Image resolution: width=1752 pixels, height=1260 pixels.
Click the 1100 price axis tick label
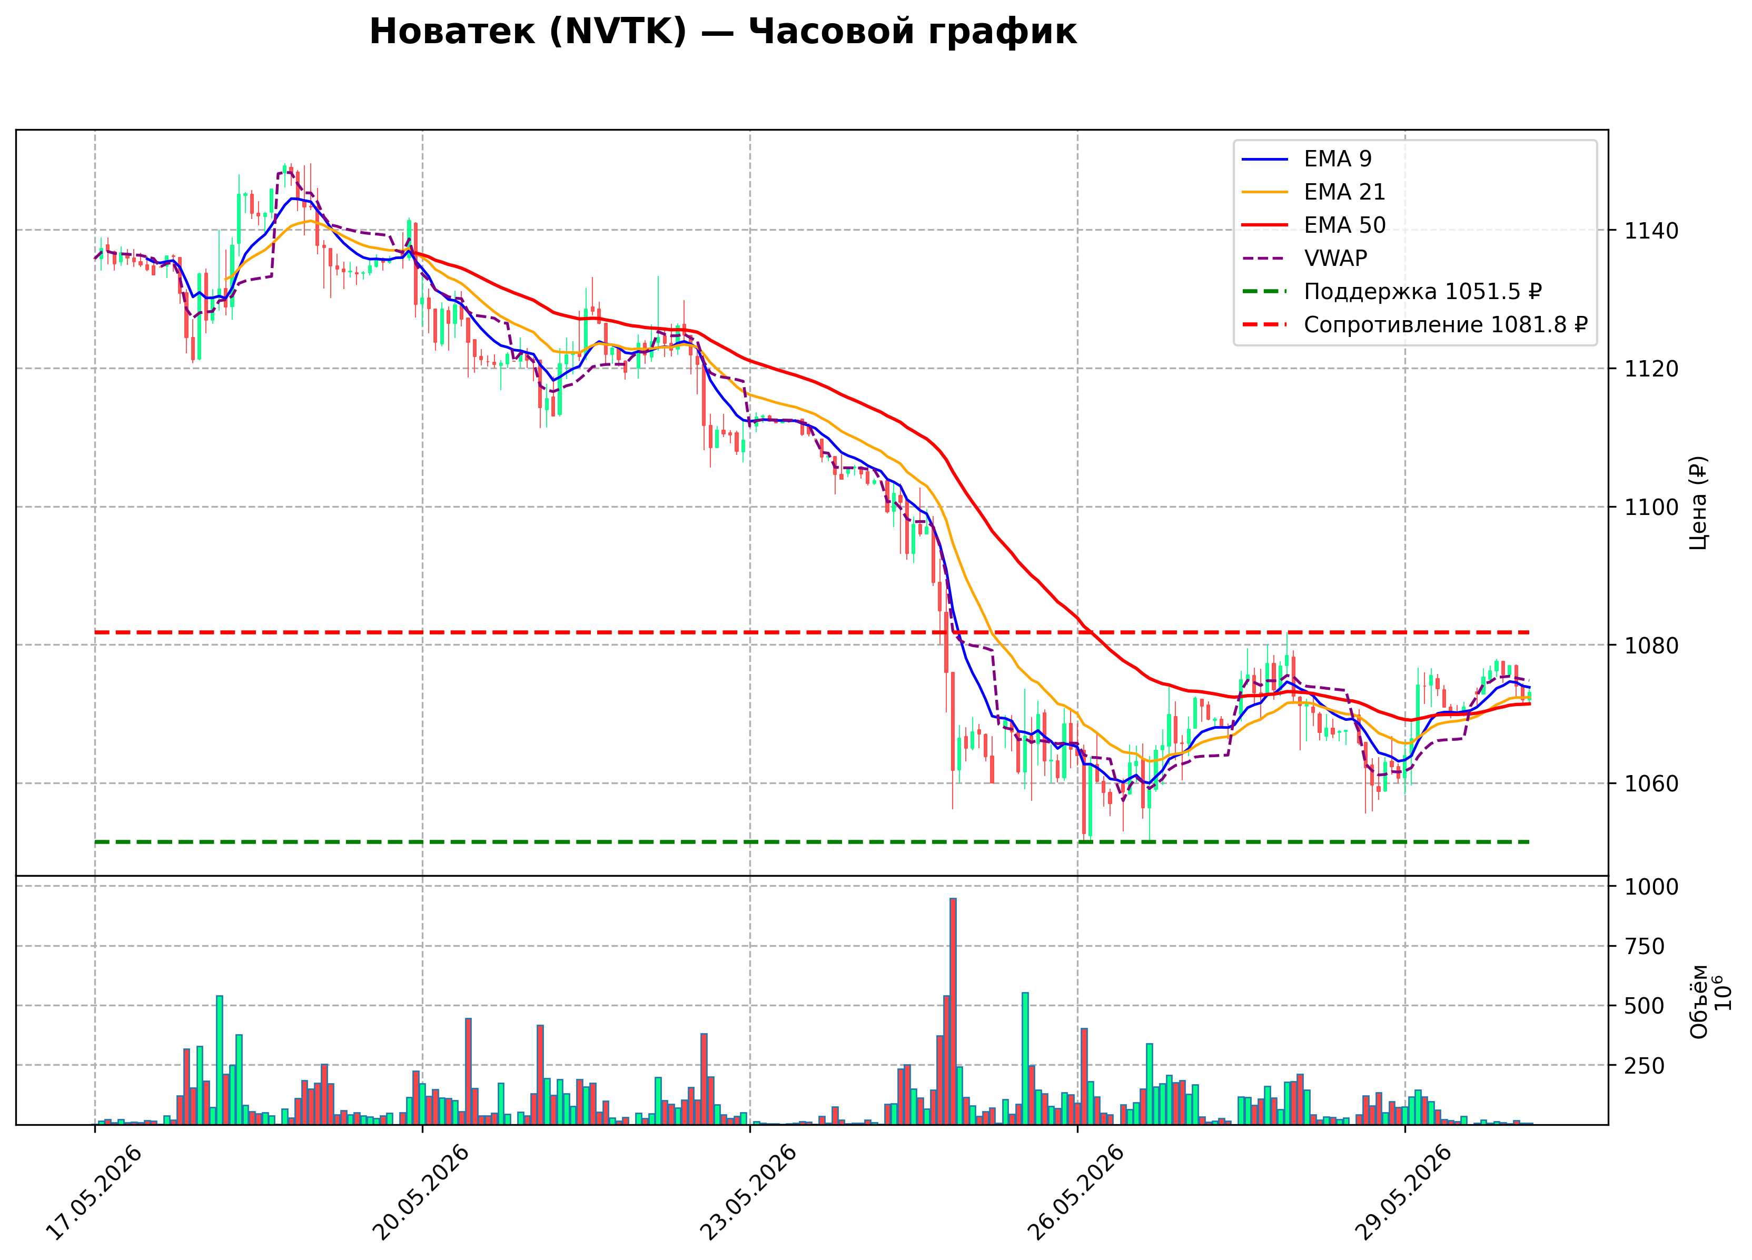(1651, 508)
